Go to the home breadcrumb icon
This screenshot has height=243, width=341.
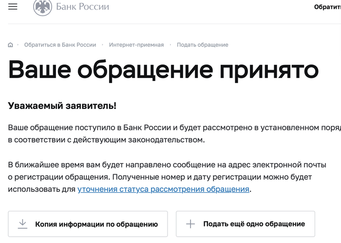(x=10, y=45)
